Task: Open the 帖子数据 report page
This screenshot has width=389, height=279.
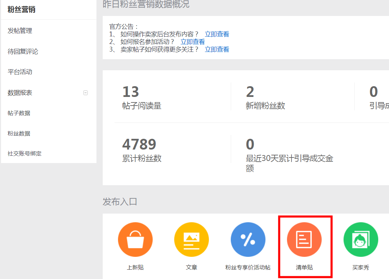Action: [18, 113]
